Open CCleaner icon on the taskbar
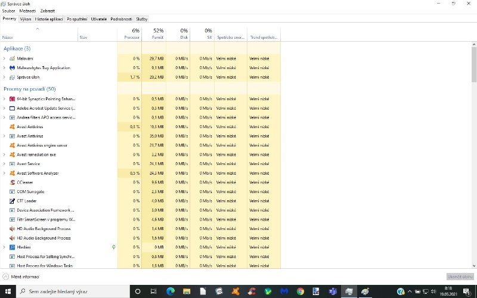 click(x=252, y=291)
